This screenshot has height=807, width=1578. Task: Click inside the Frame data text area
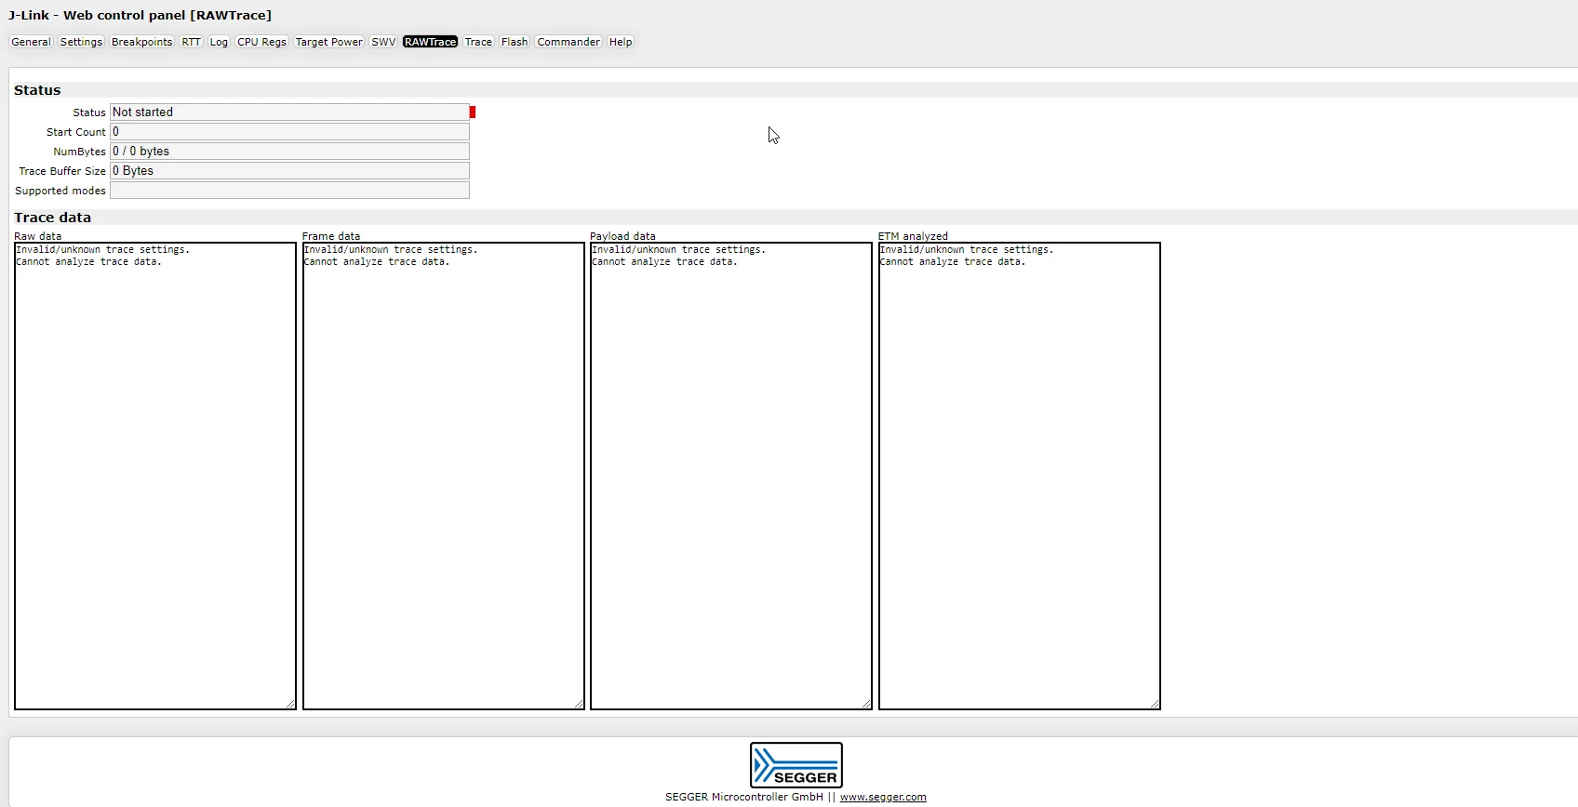pos(444,476)
